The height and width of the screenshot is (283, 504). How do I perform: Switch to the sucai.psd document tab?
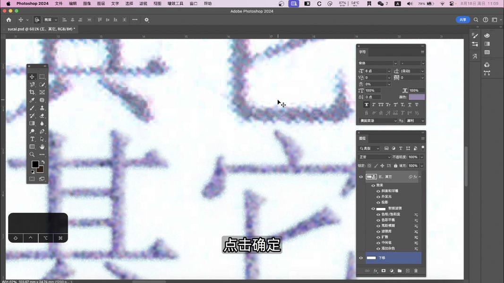pyautogui.click(x=41, y=29)
